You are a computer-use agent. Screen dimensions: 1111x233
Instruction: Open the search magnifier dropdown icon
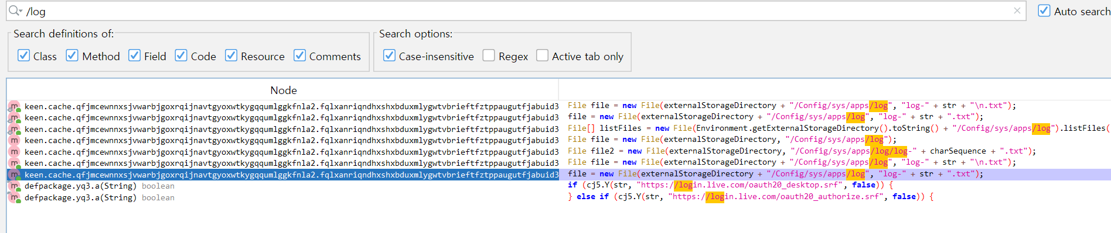(x=15, y=11)
